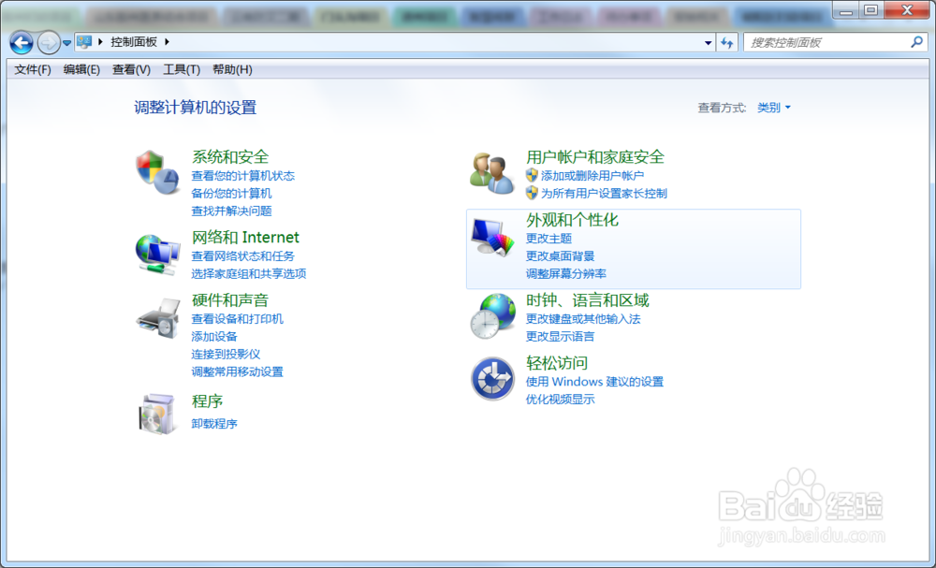Click 控制面板 text in address breadcrumb
This screenshot has width=936, height=568.
tap(134, 42)
